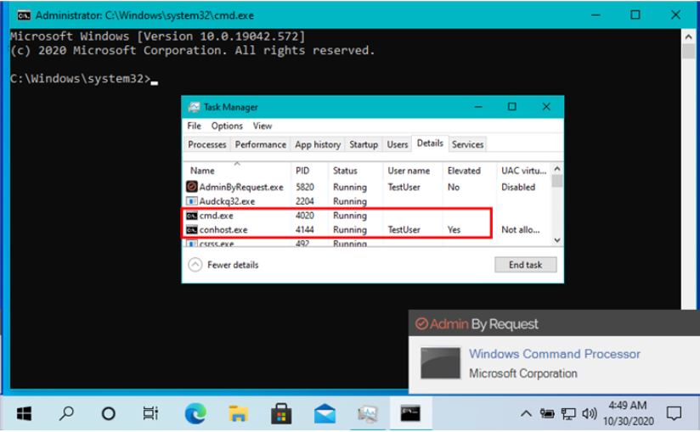Sort by the Status column header
This screenshot has width=700, height=432.
[x=356, y=171]
